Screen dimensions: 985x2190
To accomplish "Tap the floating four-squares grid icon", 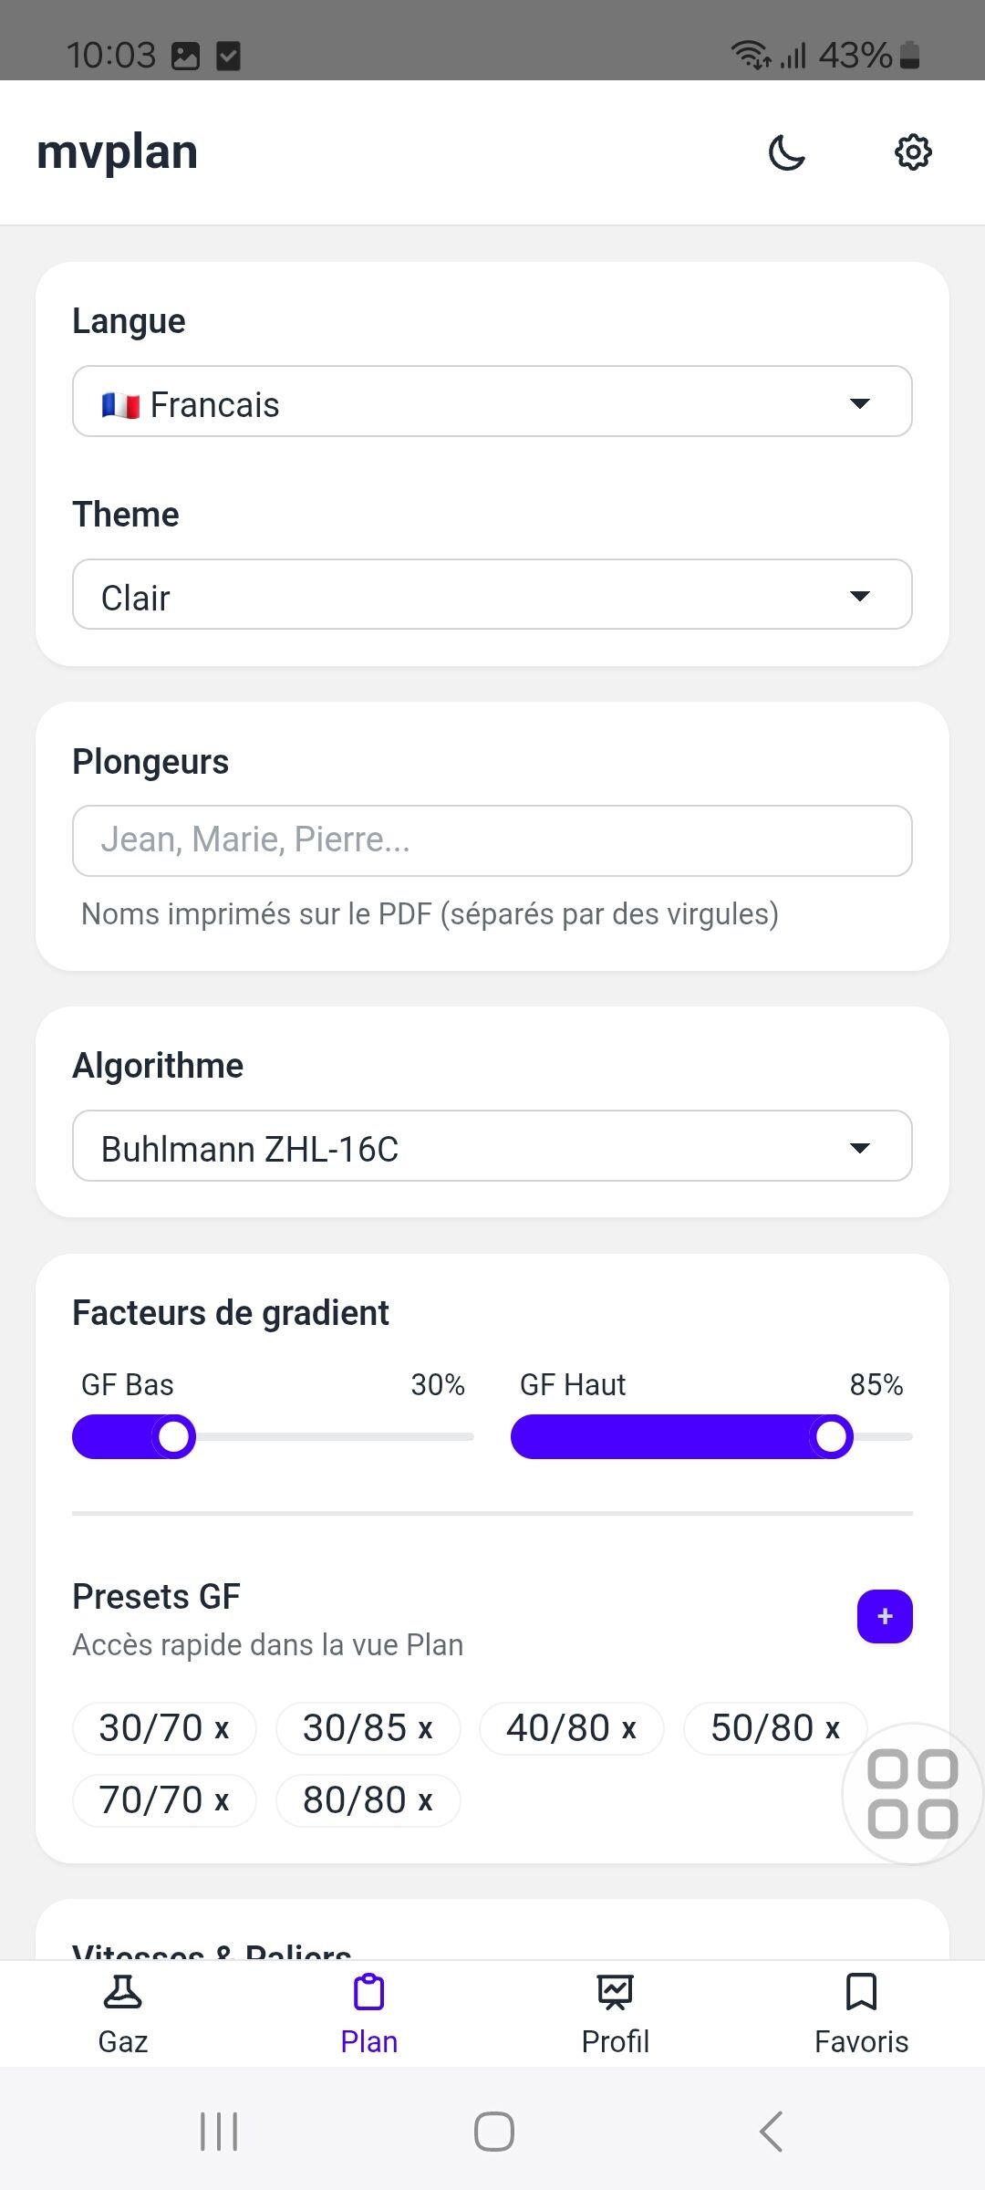I will point(912,1793).
